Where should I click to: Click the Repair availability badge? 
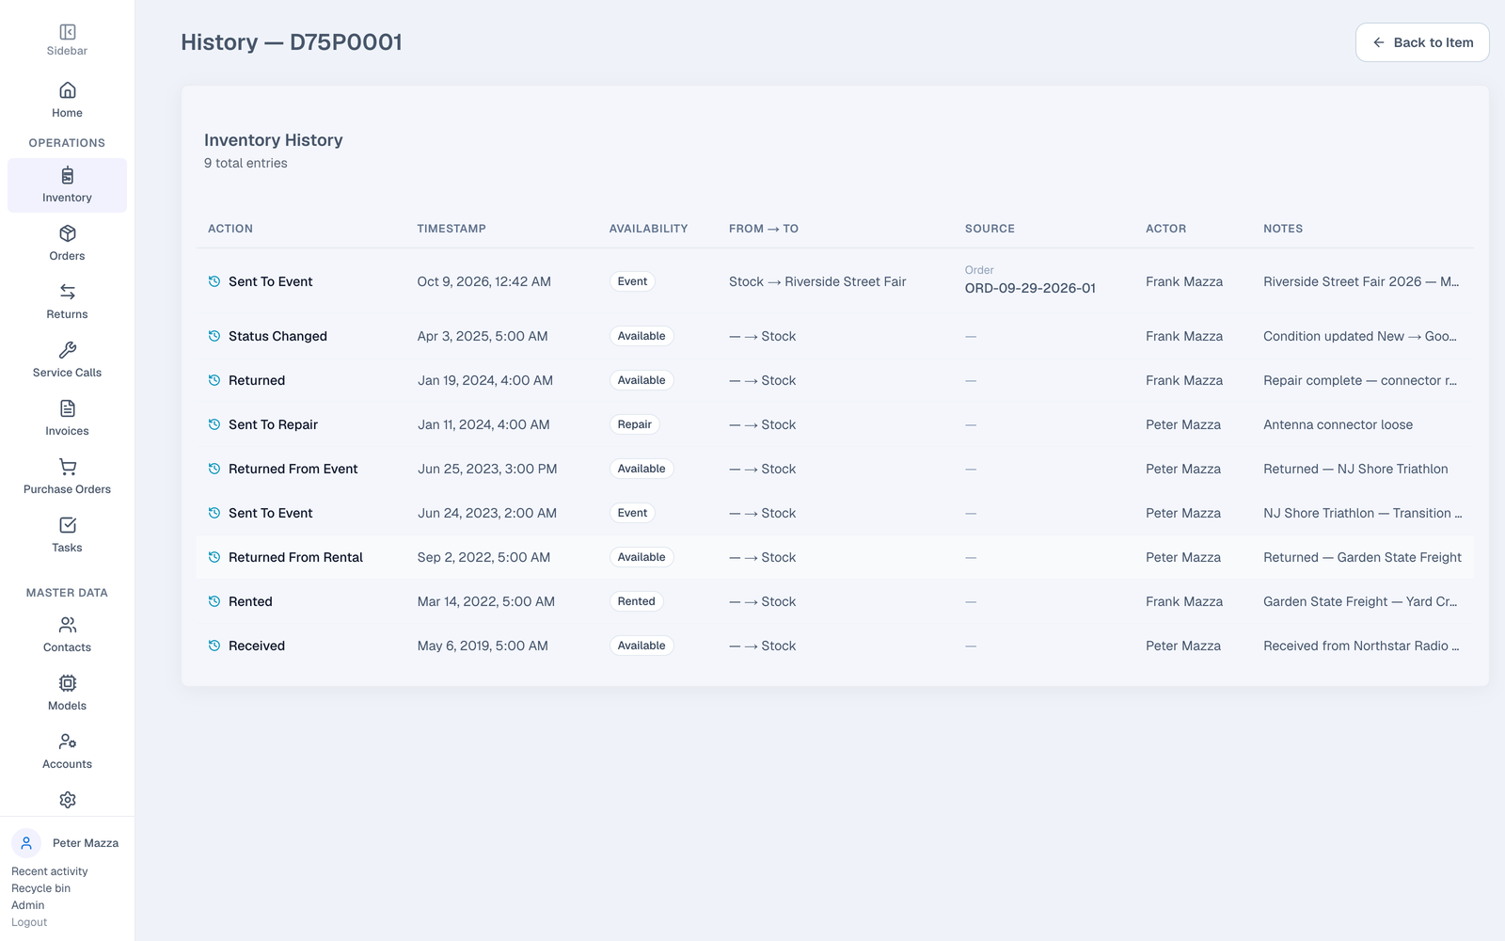(635, 424)
